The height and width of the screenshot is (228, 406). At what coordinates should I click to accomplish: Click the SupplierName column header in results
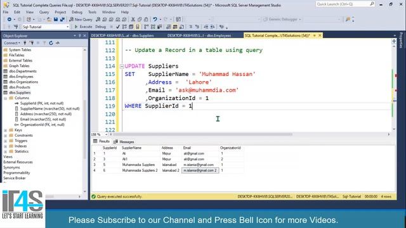[131, 148]
